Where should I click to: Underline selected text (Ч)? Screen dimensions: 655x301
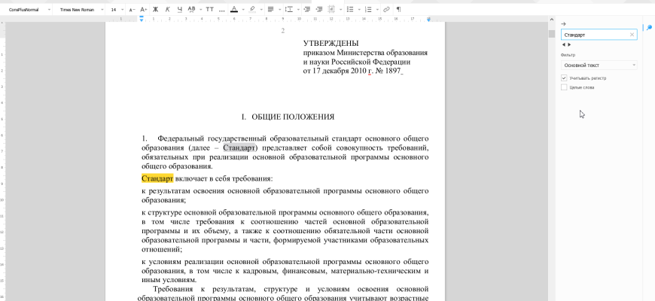[179, 9]
